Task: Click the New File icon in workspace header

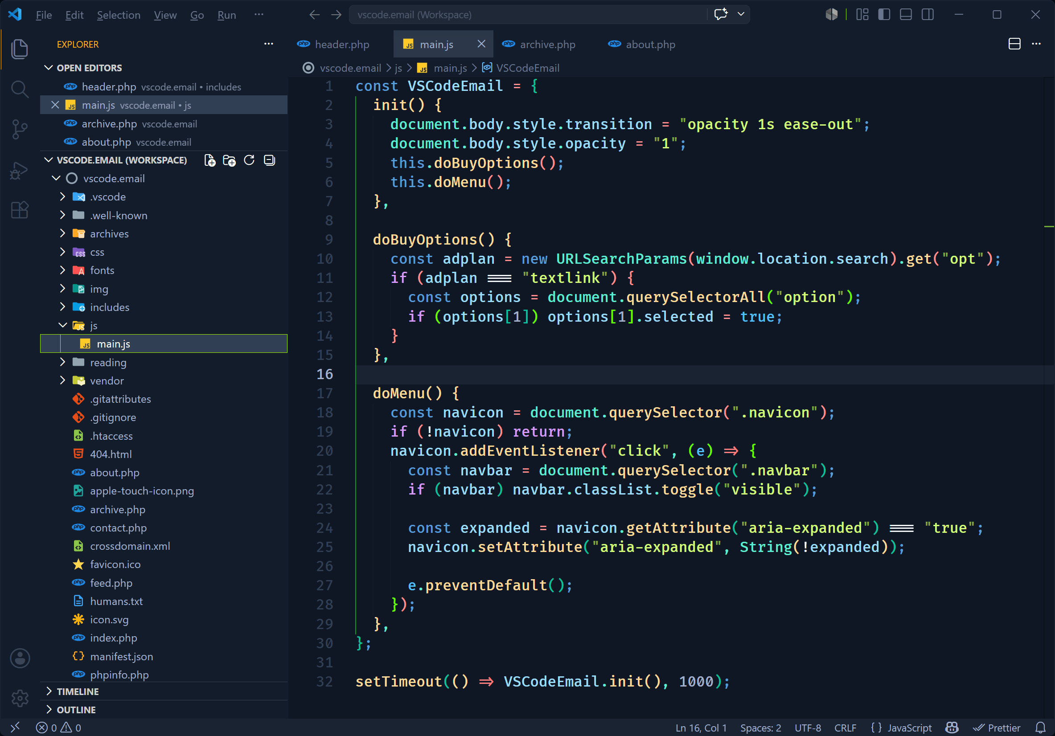Action: [x=210, y=160]
